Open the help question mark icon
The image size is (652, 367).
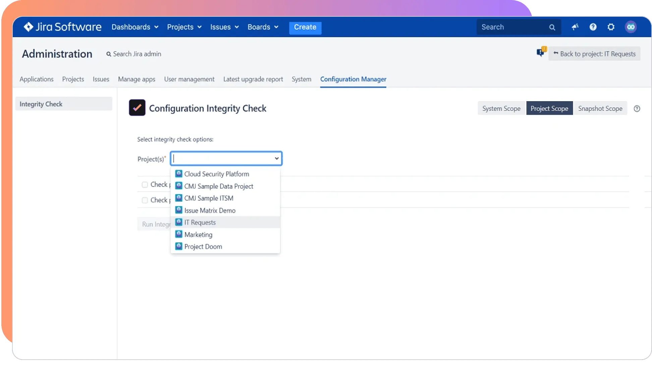[x=593, y=27]
